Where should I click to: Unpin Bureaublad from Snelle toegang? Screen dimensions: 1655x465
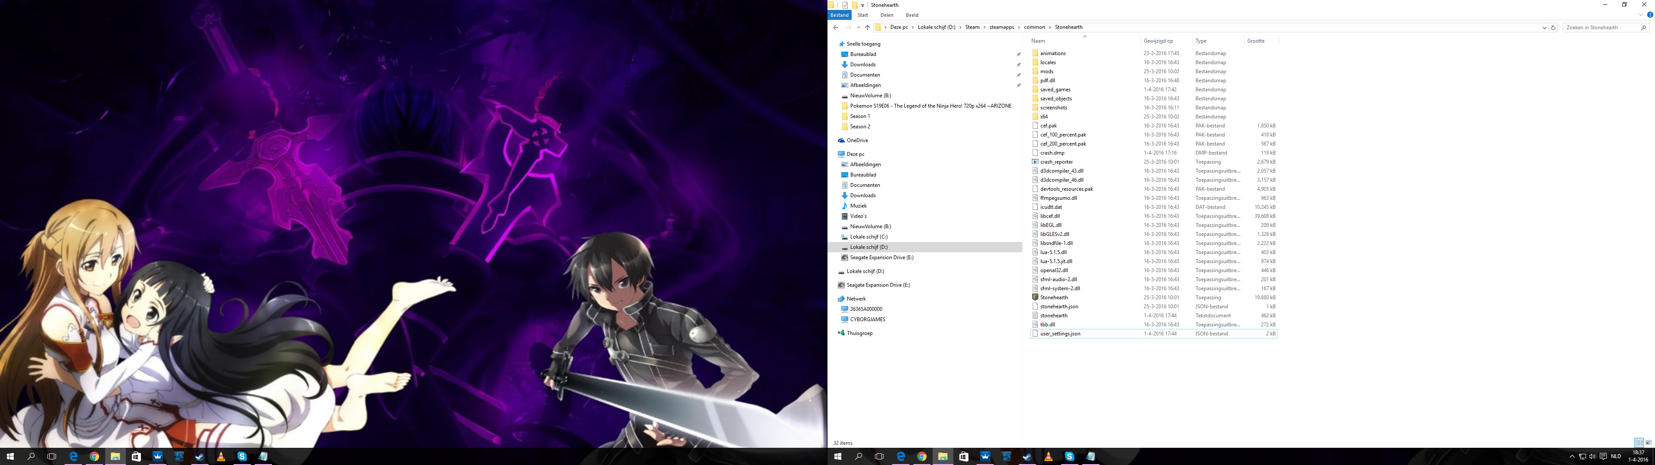1018,55
